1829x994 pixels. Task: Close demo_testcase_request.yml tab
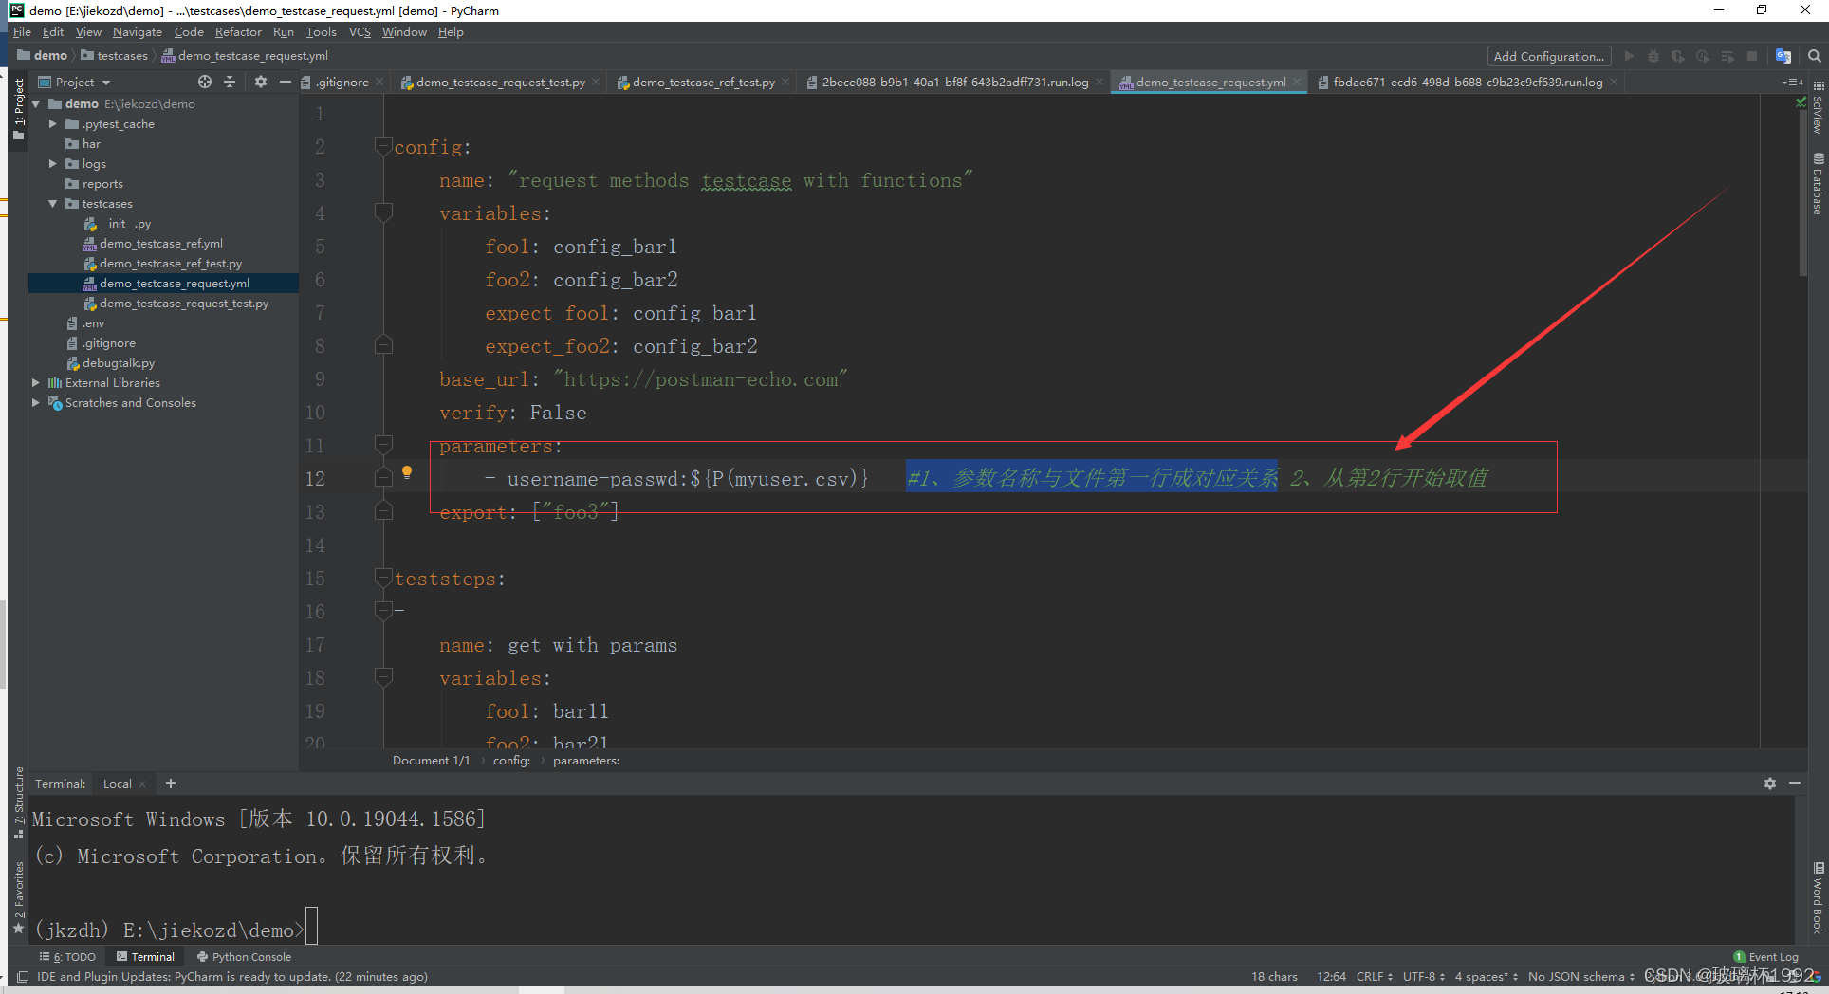click(1297, 83)
